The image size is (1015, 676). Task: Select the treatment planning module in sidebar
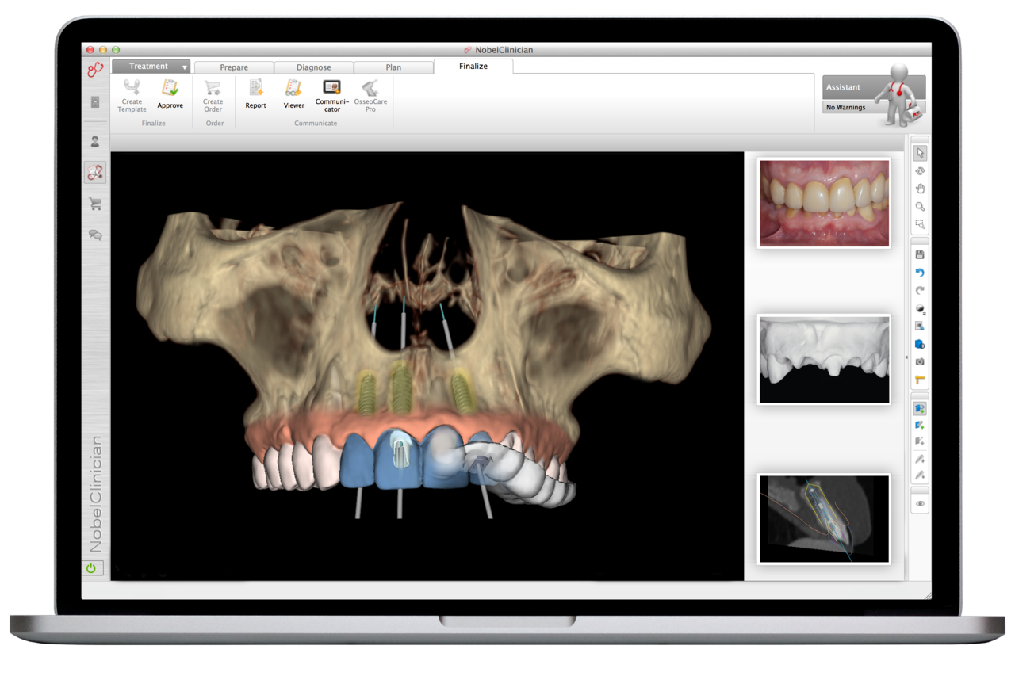point(95,172)
